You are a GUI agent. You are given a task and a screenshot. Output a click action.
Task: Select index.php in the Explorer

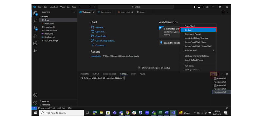point(48,34)
